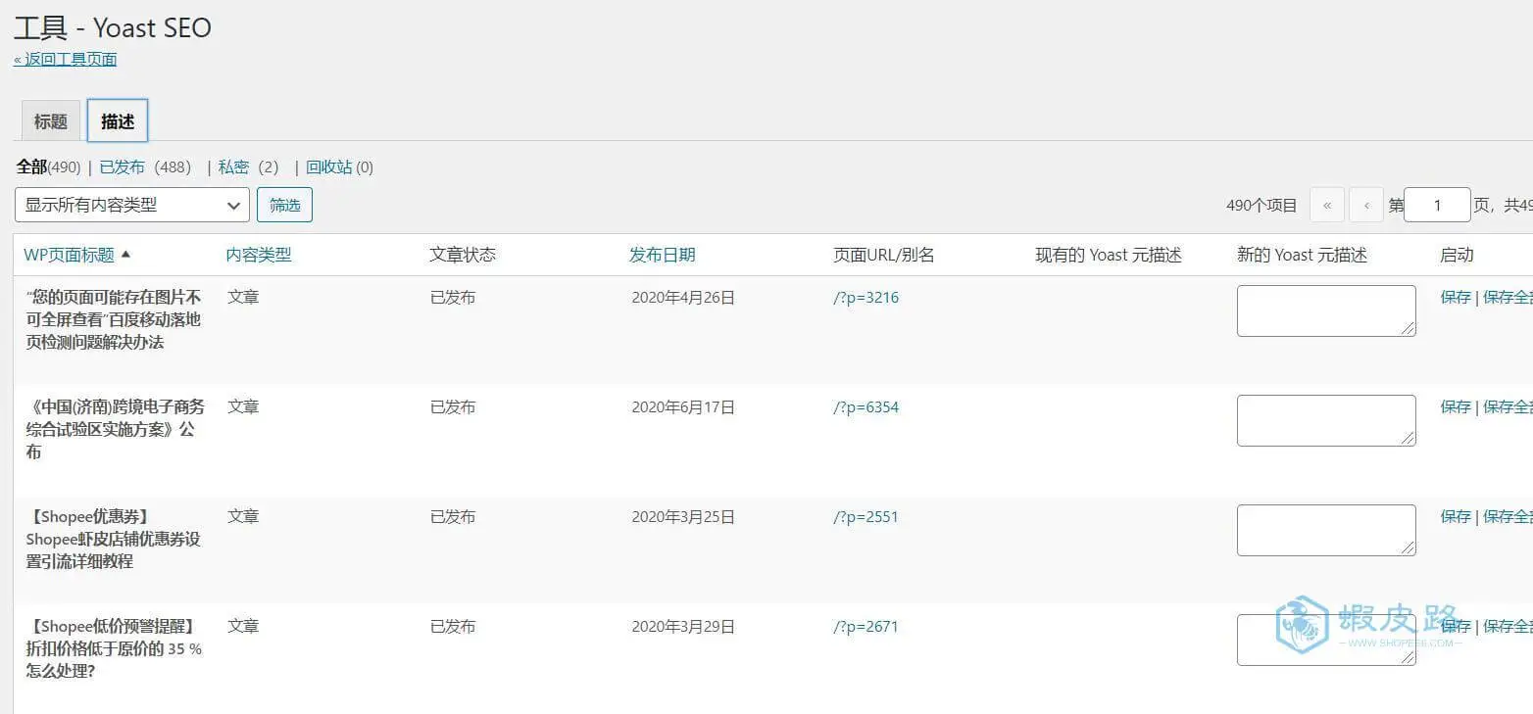Click the 页面URL/别名 column header

(884, 255)
